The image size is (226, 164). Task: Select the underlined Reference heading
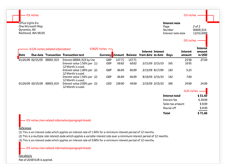[25, 128]
